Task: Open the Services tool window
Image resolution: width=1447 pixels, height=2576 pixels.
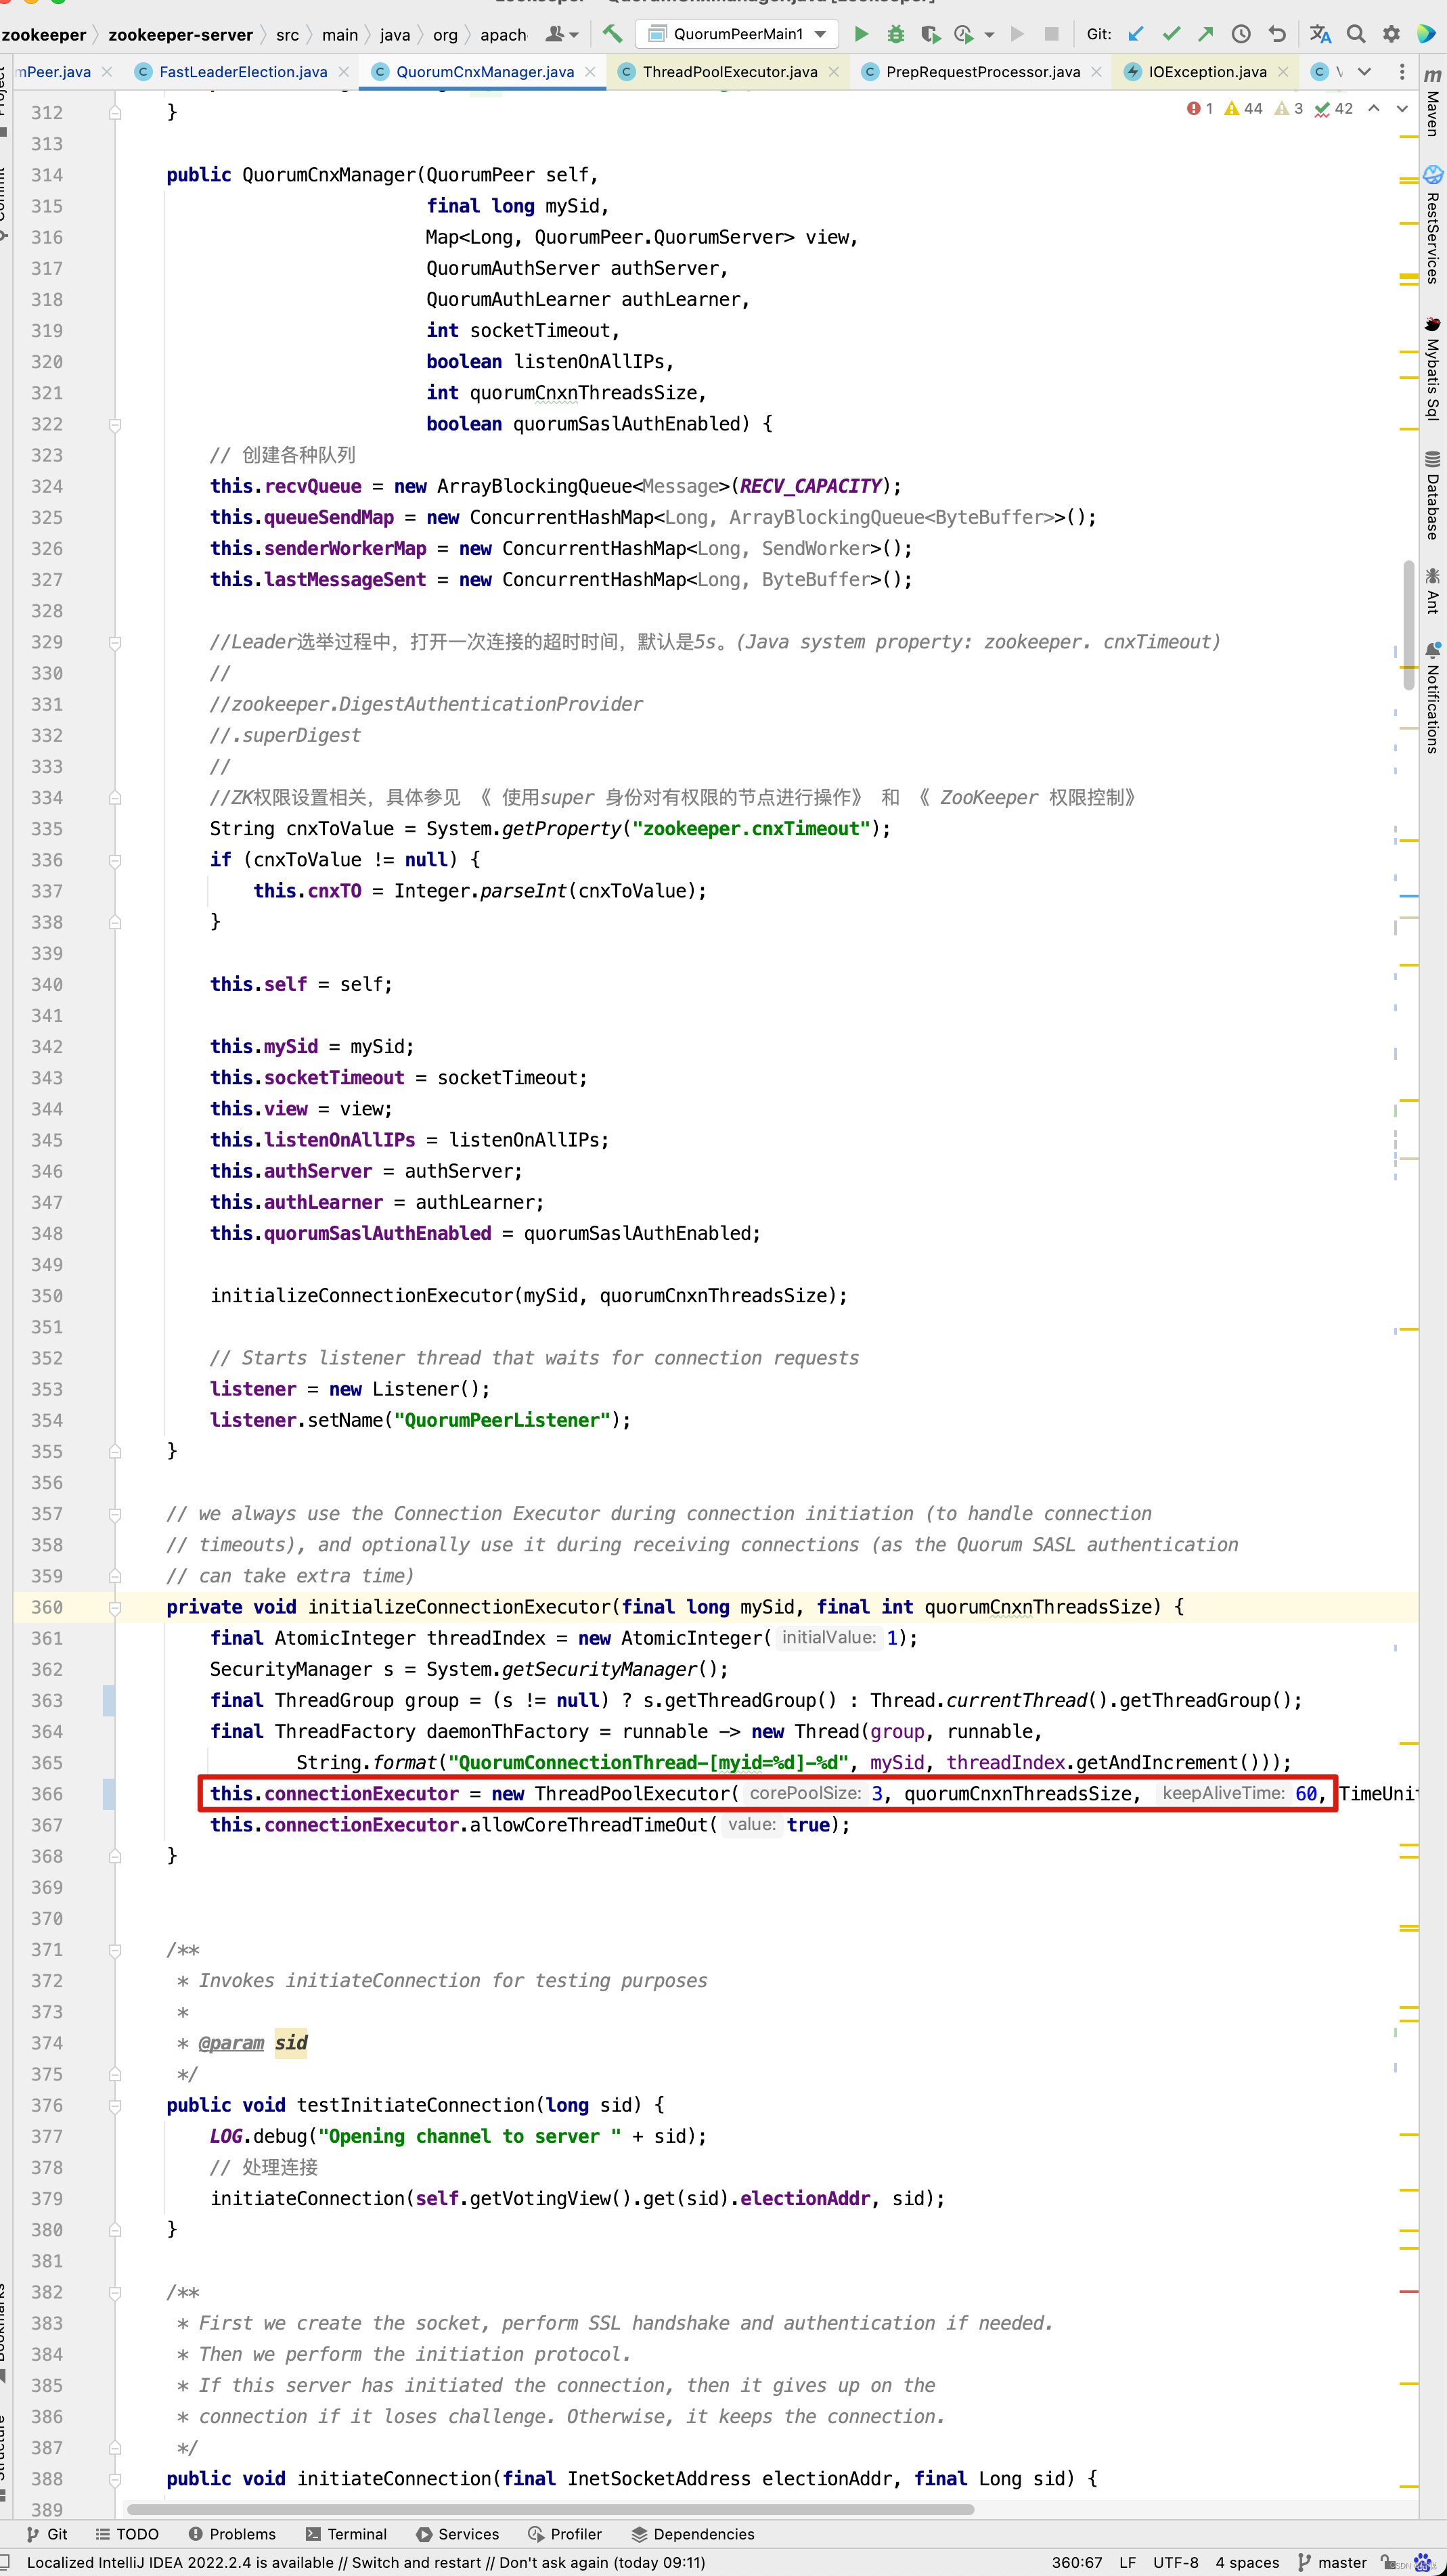Action: [458, 2534]
